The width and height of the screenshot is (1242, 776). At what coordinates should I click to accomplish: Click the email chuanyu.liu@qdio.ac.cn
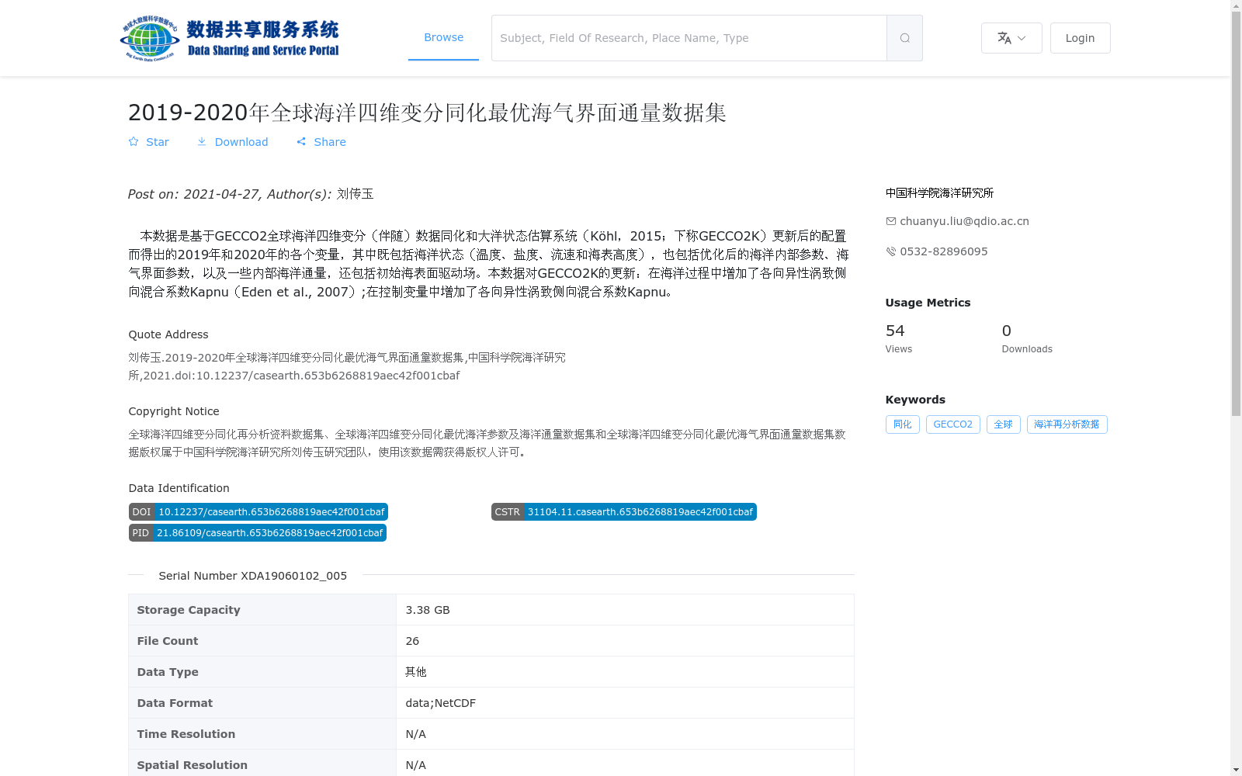point(964,221)
